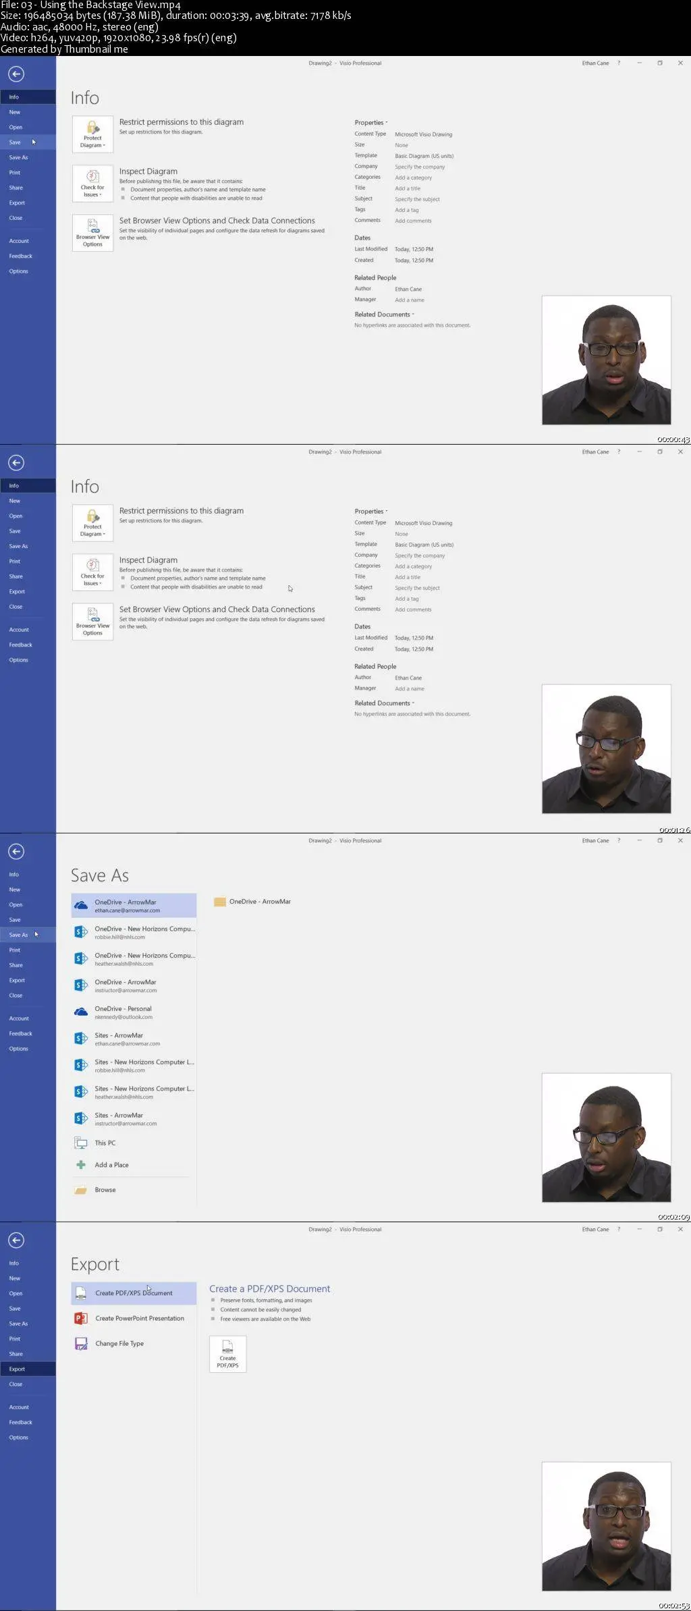Select OneDrive - New Horizons entry for robbie.hill@nhls.com
Image resolution: width=691 pixels, height=1611 pixels.
click(x=134, y=932)
